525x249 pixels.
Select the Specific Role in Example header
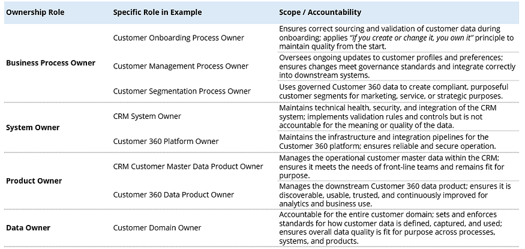[157, 13]
